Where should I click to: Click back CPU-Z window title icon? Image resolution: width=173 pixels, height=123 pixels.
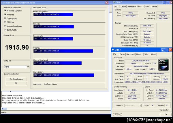(114, 2)
